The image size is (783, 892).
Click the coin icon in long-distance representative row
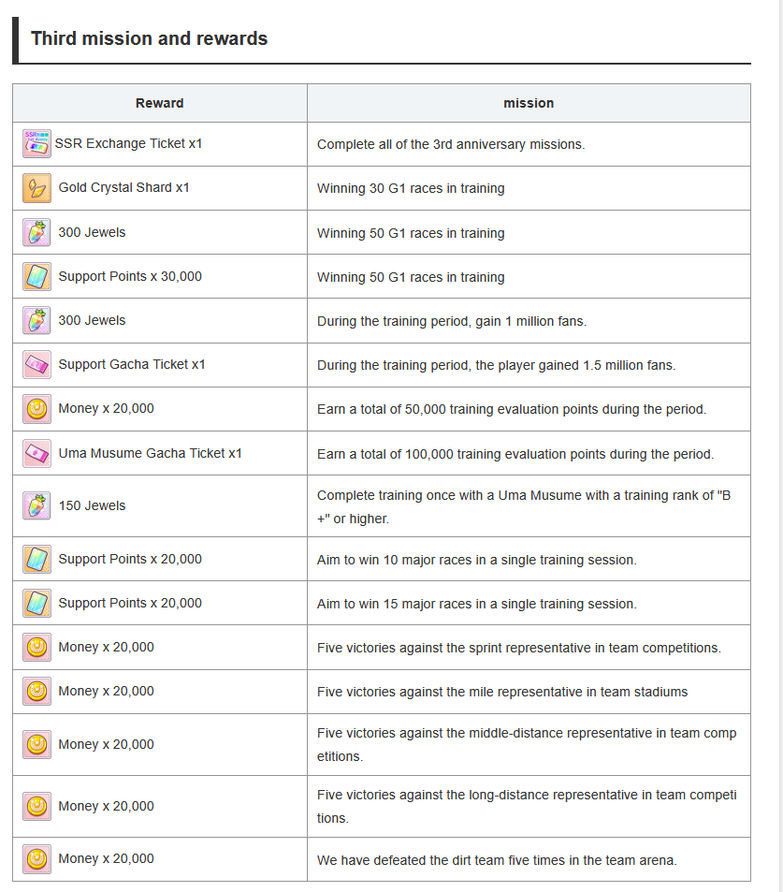click(37, 806)
